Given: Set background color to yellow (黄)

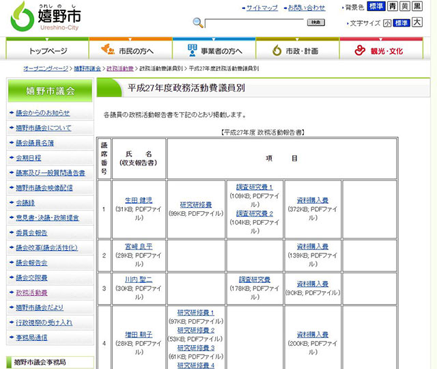Looking at the screenshot, I should pos(405,7).
